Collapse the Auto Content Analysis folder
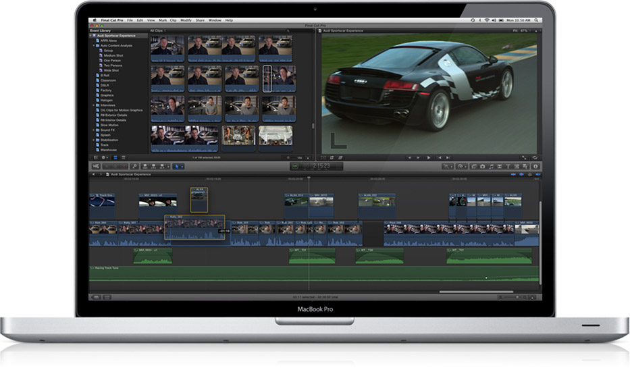Image resolution: width=630 pixels, height=368 pixels. coord(95,45)
